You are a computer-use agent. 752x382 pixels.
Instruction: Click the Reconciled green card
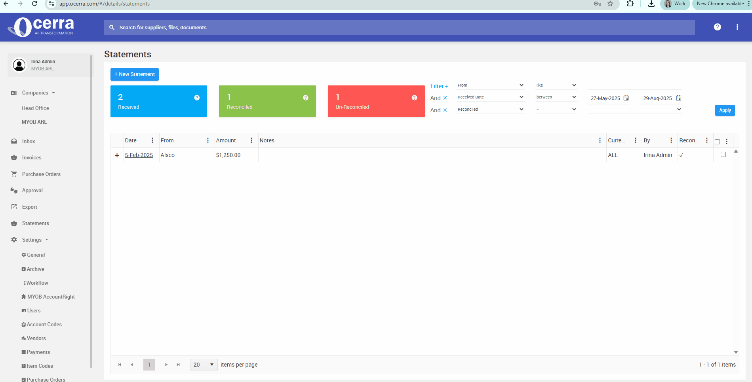pyautogui.click(x=267, y=101)
